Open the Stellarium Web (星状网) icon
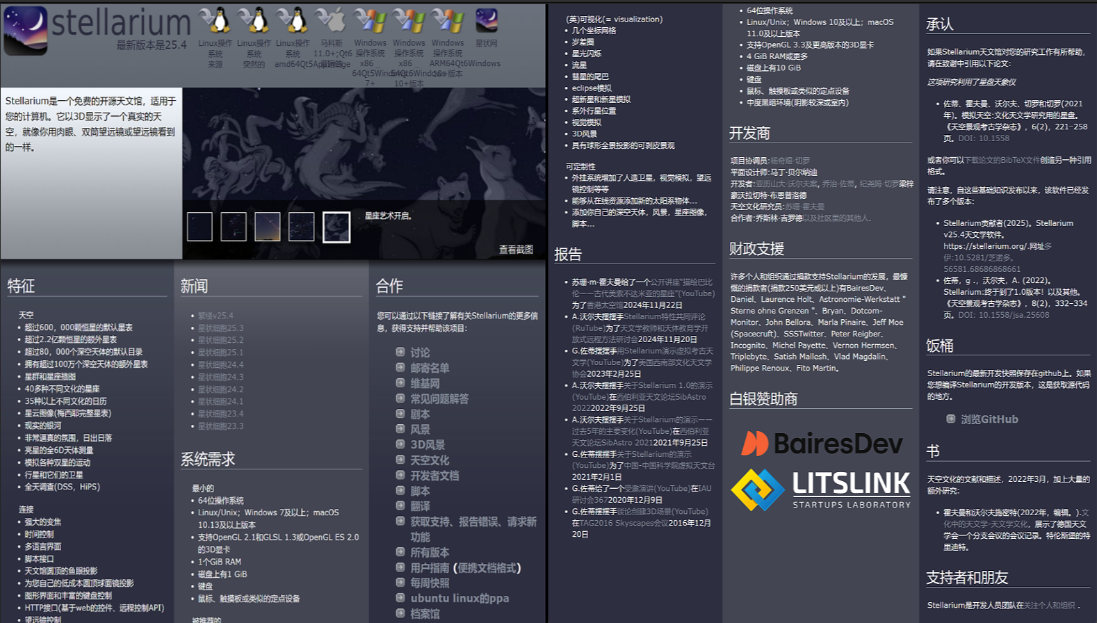The width and height of the screenshot is (1097, 623). [x=487, y=20]
